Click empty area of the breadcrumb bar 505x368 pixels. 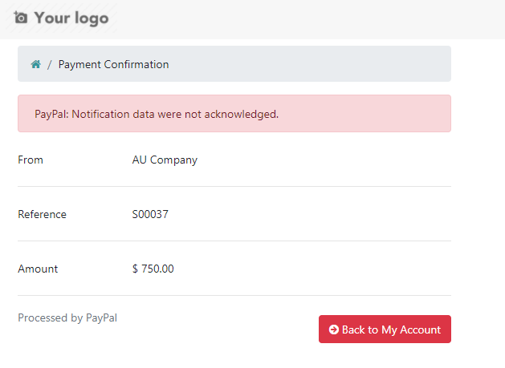click(x=321, y=64)
